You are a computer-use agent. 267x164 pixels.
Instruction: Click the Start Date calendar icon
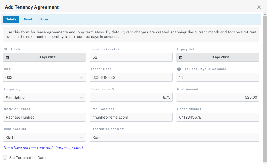7,57
